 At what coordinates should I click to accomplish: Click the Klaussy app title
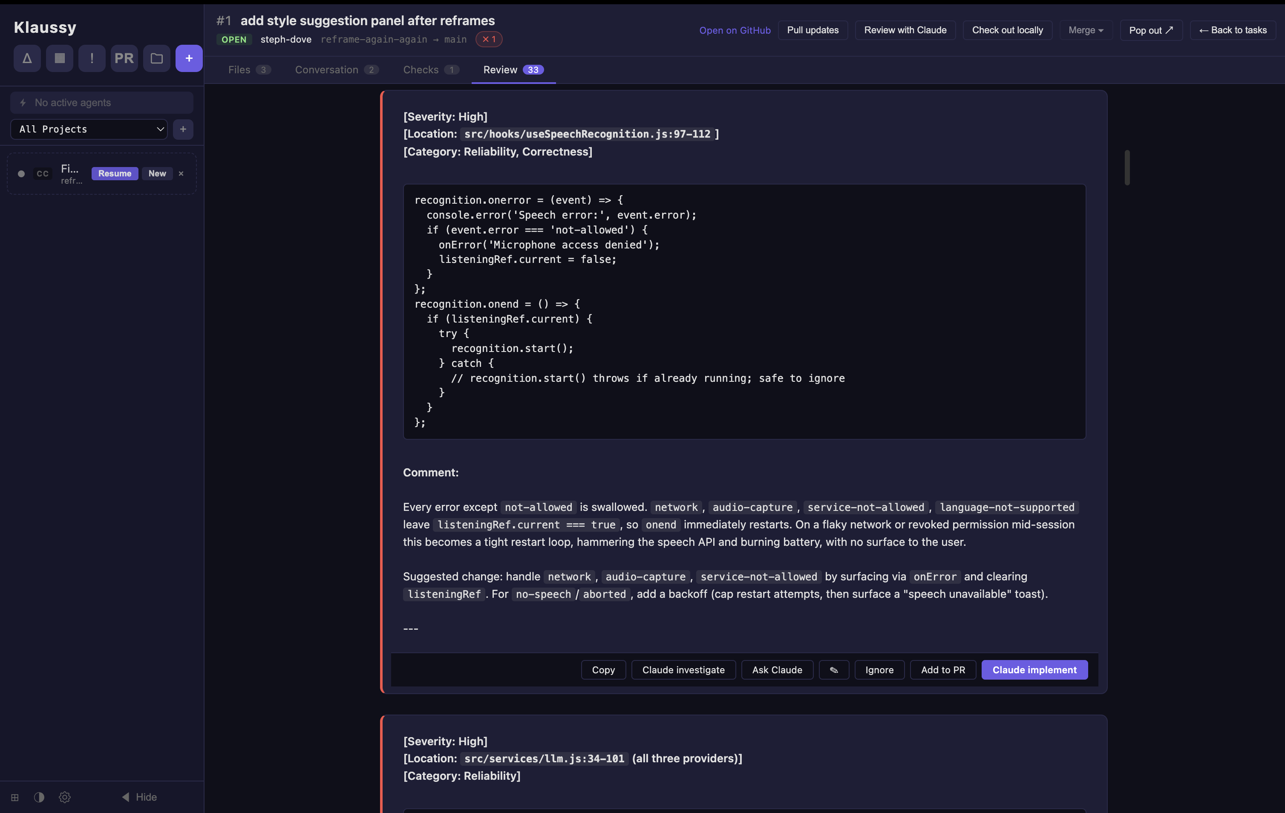click(45, 27)
